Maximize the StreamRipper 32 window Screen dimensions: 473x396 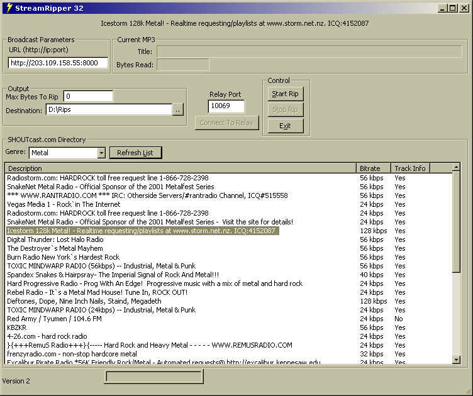click(452, 8)
